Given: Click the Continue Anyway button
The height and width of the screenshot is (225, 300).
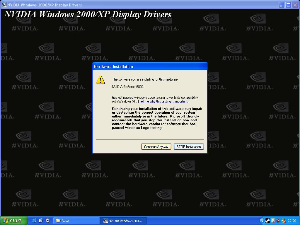Looking at the screenshot, I should (x=156, y=147).
